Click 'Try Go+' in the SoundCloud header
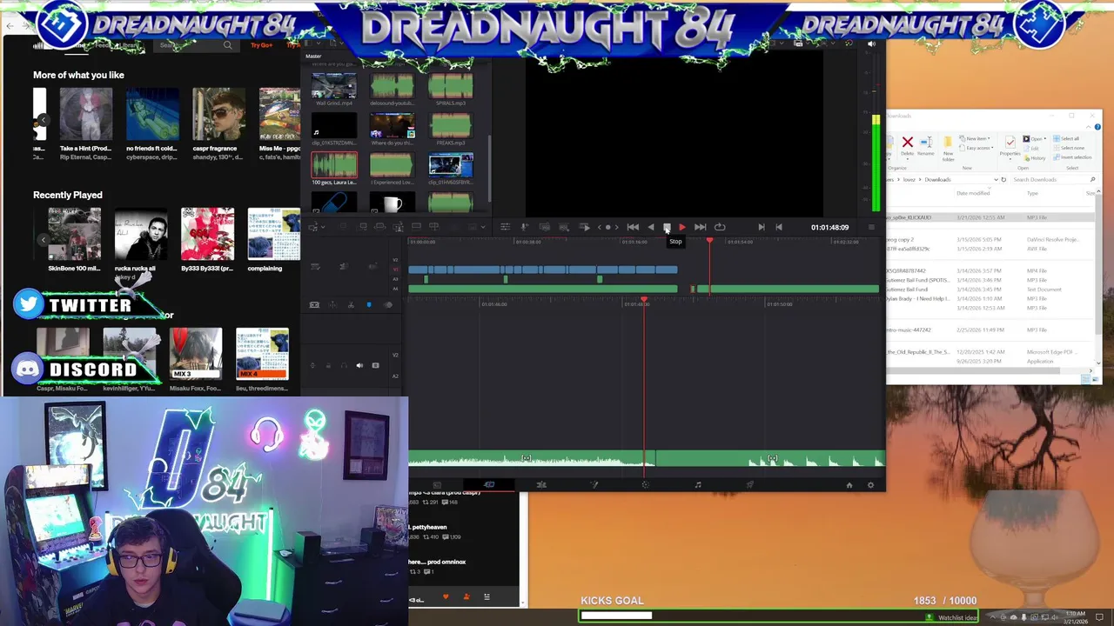 pos(261,45)
